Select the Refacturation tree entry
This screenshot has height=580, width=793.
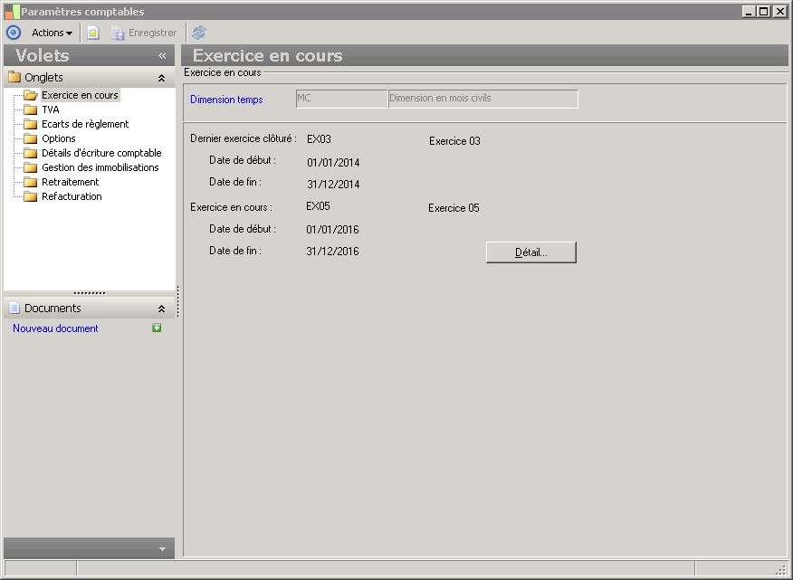72,196
